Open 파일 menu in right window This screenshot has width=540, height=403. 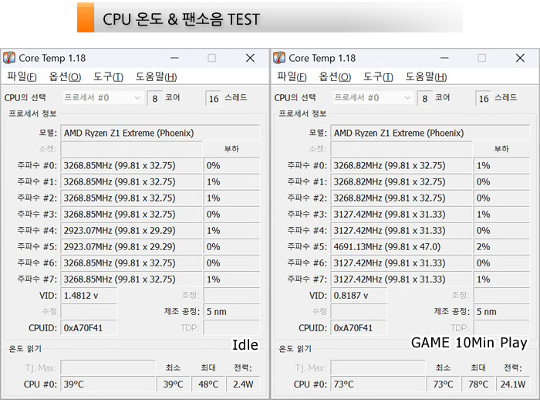point(292,76)
